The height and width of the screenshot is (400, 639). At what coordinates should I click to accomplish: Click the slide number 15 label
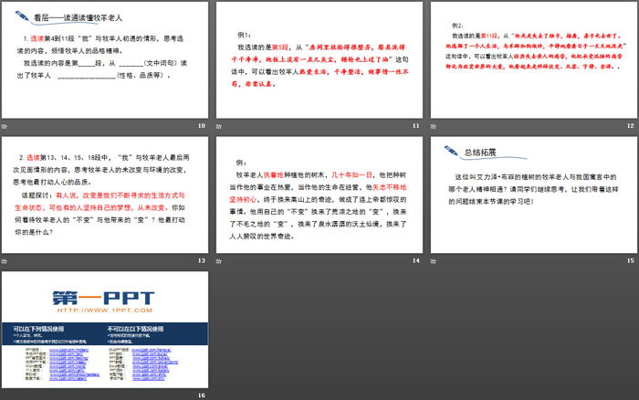pos(629,261)
